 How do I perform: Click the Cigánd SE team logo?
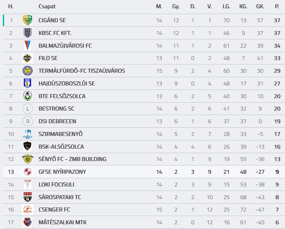28,20
